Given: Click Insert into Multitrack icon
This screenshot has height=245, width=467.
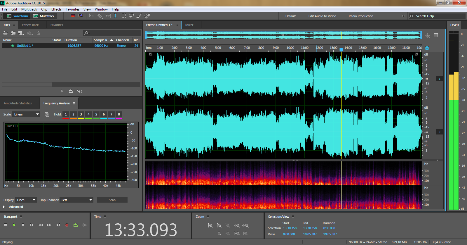Looking at the screenshot, I should tap(29, 33).
